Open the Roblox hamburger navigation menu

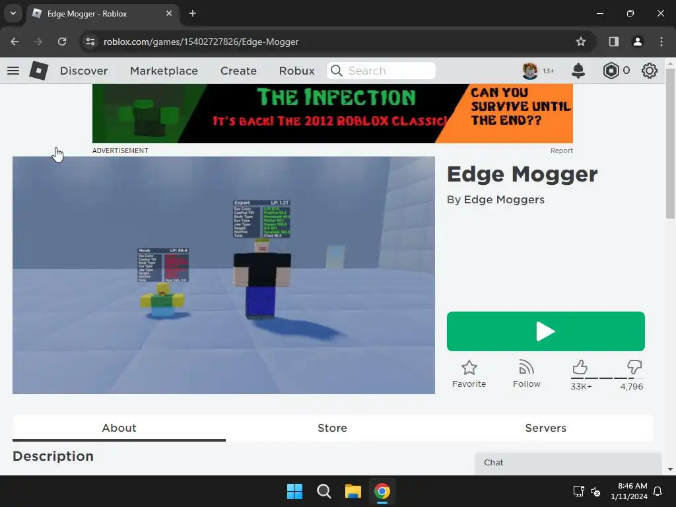tap(13, 70)
